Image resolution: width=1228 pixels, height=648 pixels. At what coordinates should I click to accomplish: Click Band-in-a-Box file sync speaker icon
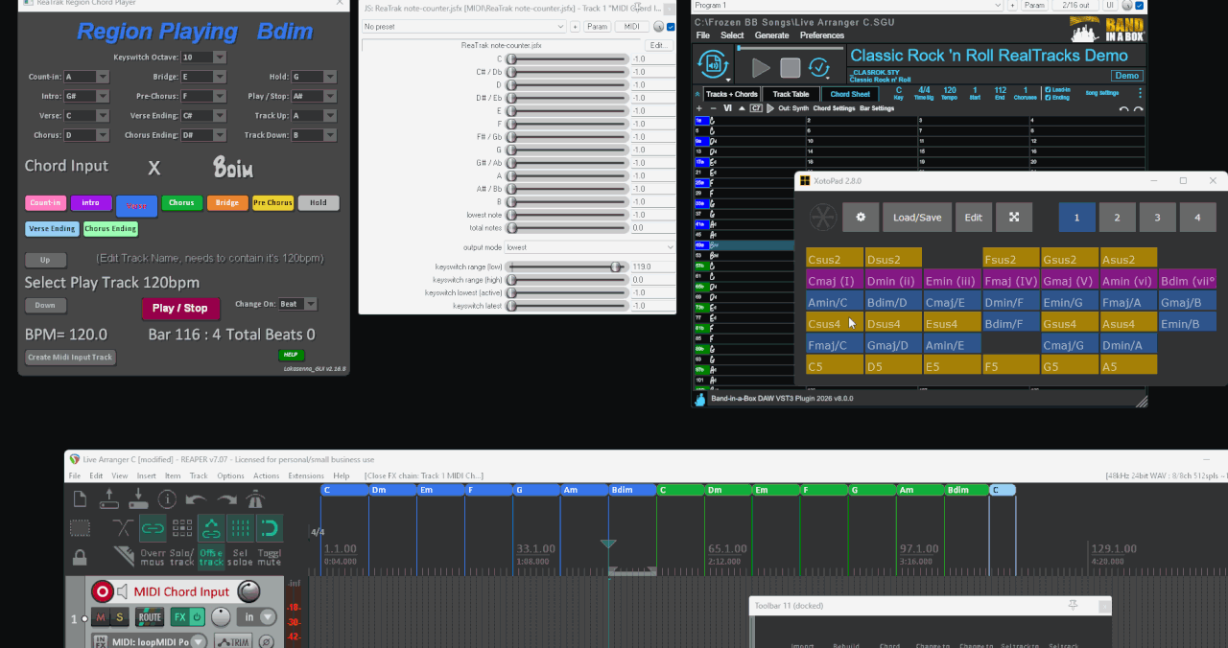(714, 65)
